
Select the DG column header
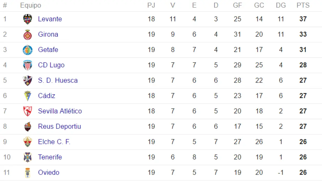pyautogui.click(x=281, y=5)
